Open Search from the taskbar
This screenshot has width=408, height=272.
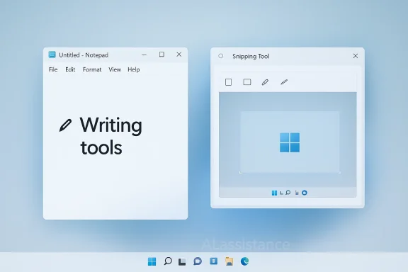[x=168, y=261]
